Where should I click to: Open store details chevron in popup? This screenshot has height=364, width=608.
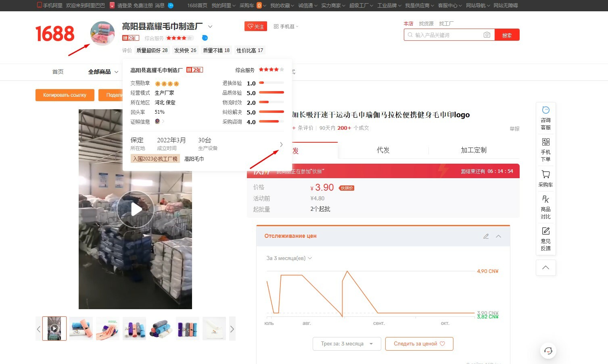[x=281, y=144]
